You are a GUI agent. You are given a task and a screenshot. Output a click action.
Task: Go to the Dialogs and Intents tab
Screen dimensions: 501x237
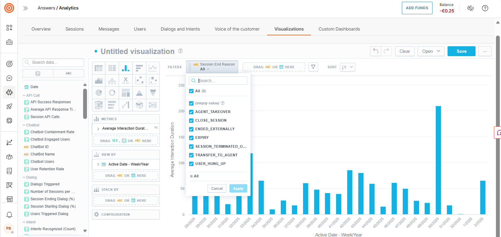[x=180, y=29]
